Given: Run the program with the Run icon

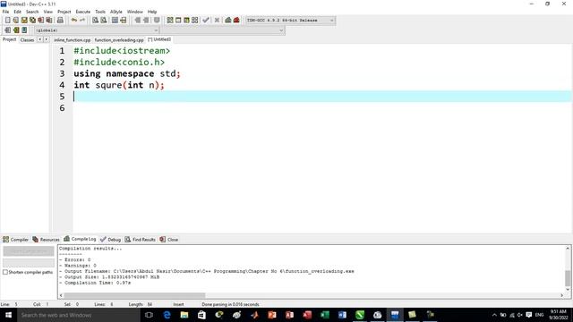Looking at the screenshot, I should click(178, 21).
